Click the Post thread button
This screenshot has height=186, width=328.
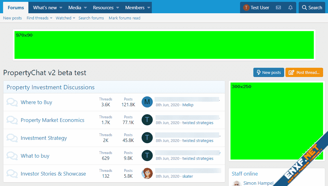coord(304,72)
